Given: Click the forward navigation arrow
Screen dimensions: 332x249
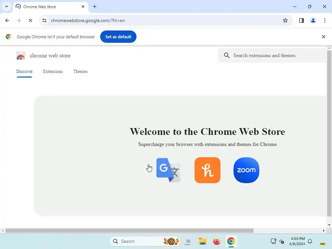Looking at the screenshot, I should (19, 20).
